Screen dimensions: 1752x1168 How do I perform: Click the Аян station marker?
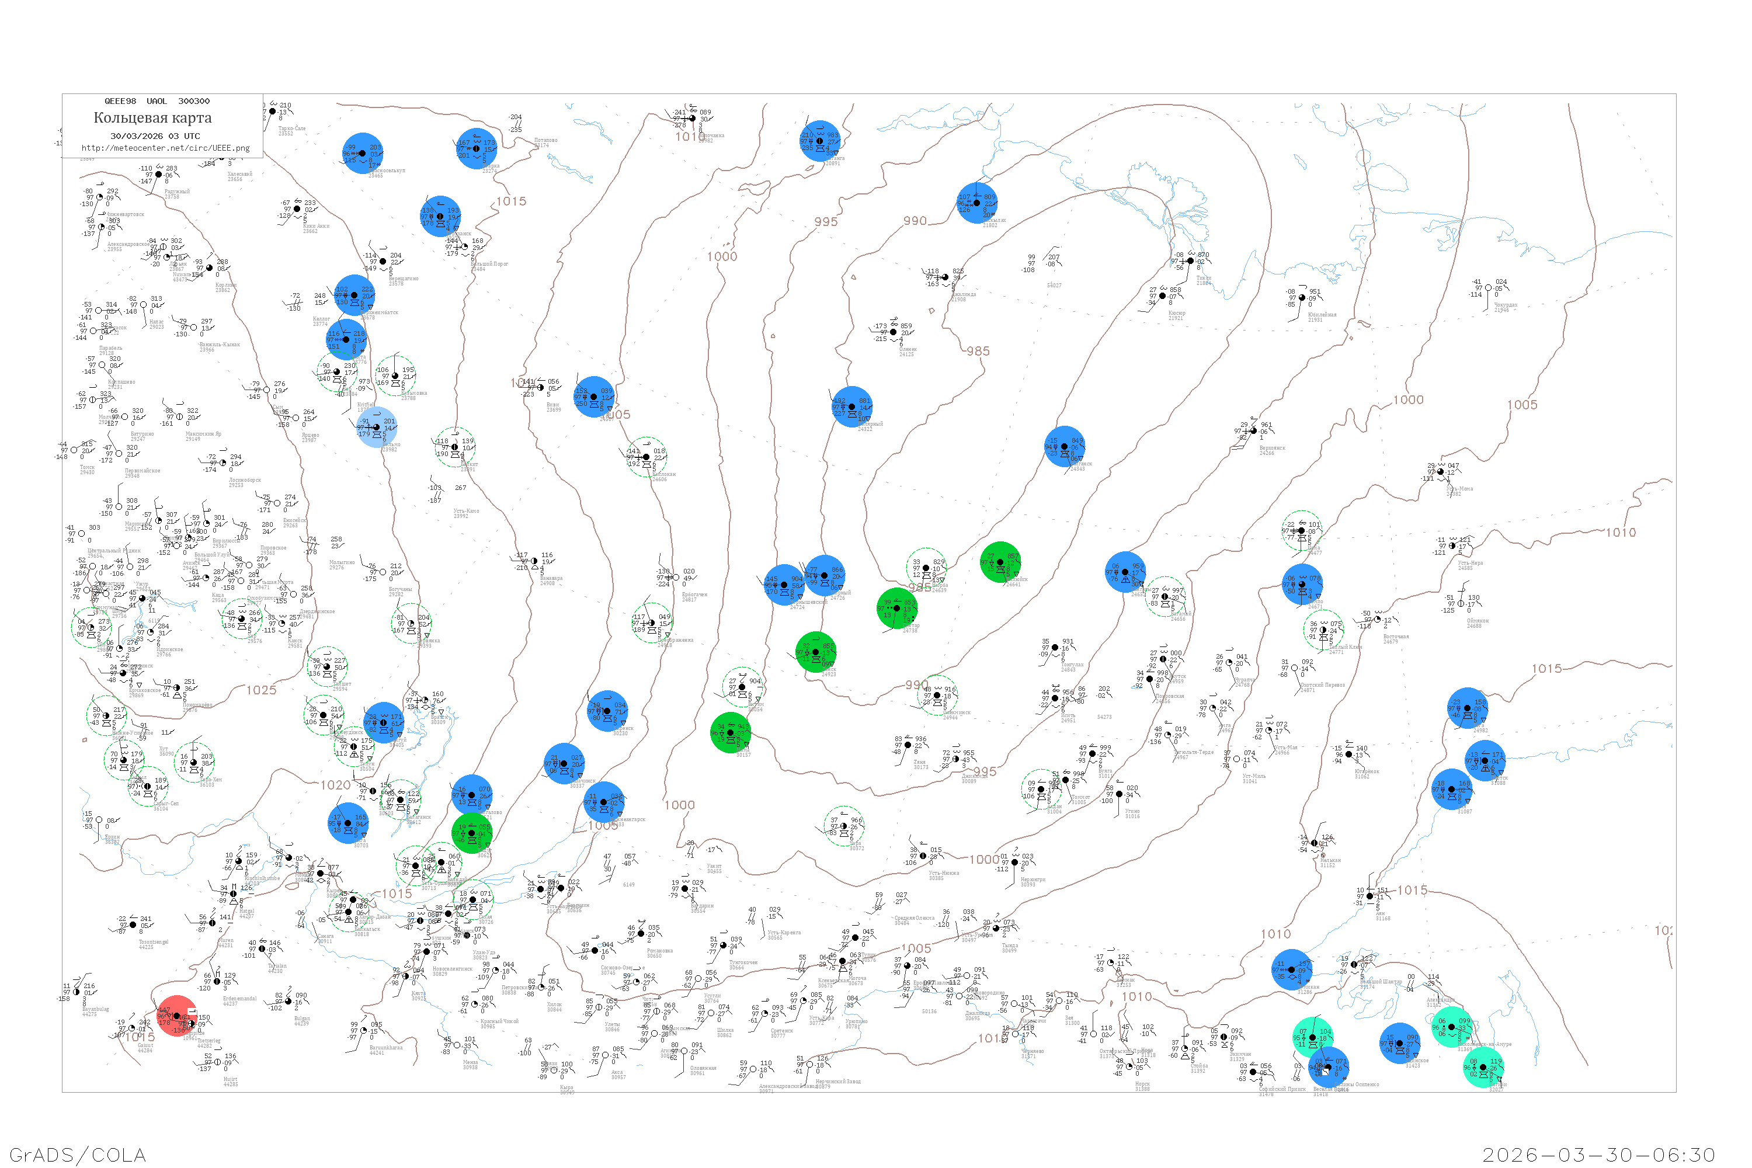click(1370, 896)
